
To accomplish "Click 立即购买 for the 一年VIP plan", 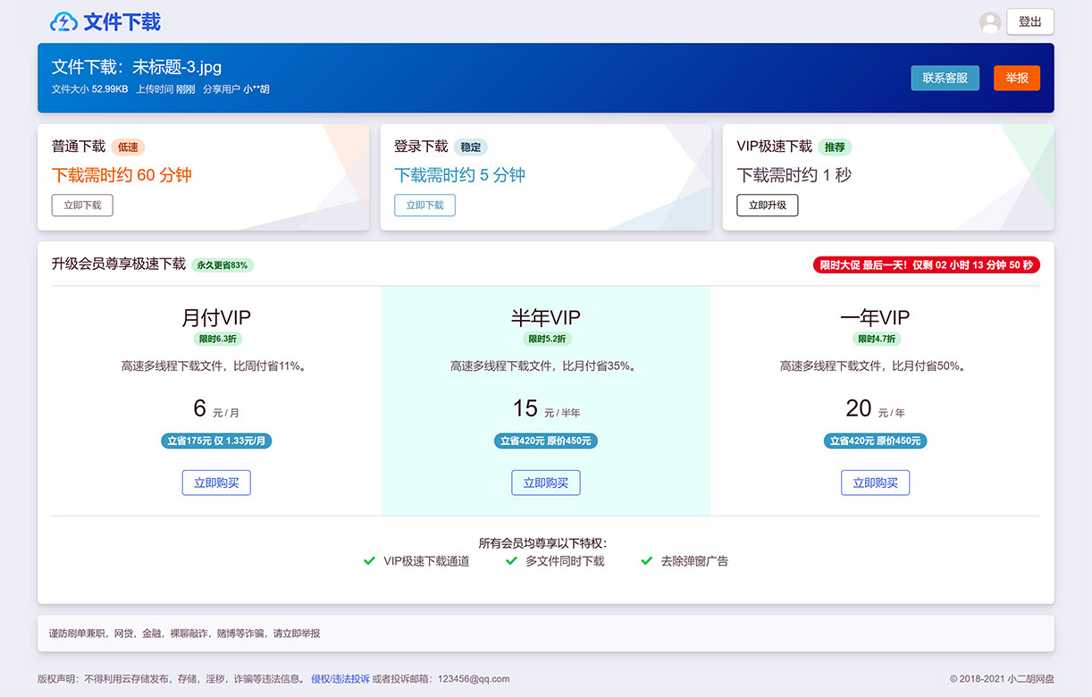I will click(875, 483).
